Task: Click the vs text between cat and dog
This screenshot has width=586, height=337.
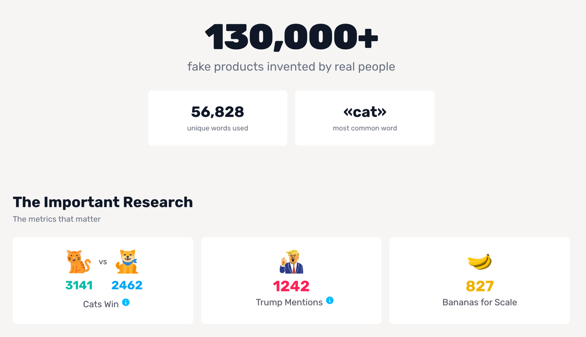Action: [x=103, y=262]
